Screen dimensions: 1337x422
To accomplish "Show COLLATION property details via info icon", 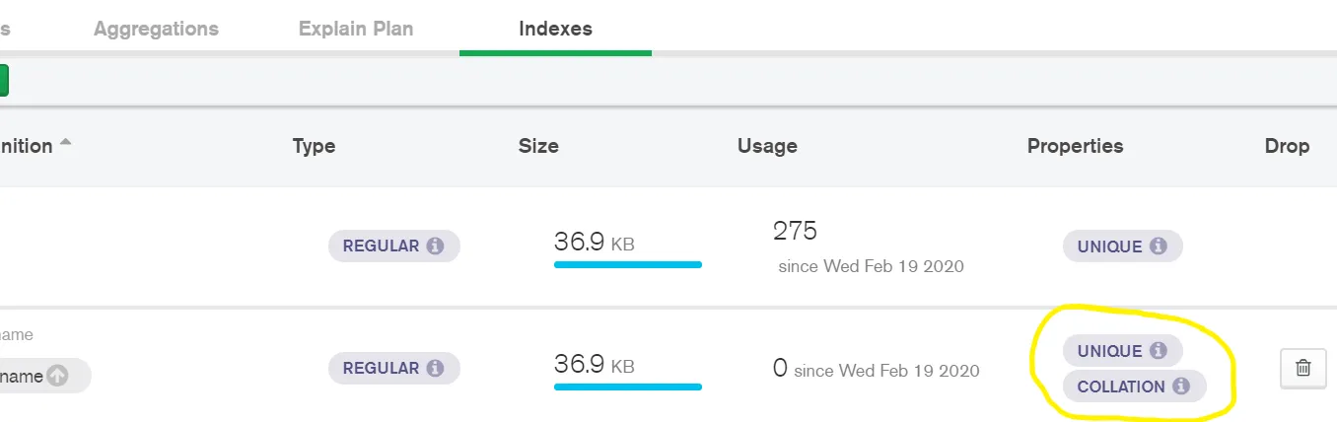I will click(1181, 387).
